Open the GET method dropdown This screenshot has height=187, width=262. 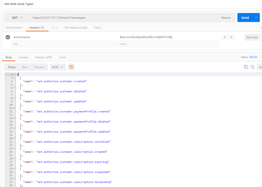17,17
